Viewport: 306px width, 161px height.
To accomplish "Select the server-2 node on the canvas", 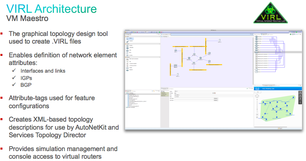I will pyautogui.click(x=220, y=41).
